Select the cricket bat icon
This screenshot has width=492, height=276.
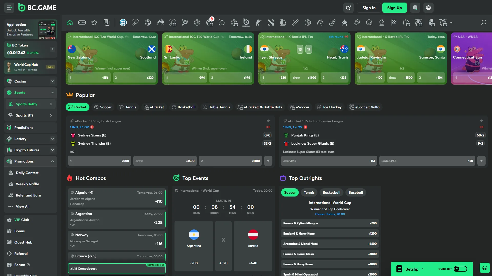pyautogui.click(x=136, y=22)
